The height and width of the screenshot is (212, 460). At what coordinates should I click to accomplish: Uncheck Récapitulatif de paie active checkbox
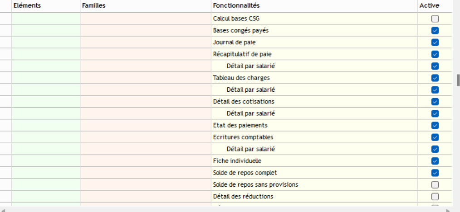coord(435,54)
